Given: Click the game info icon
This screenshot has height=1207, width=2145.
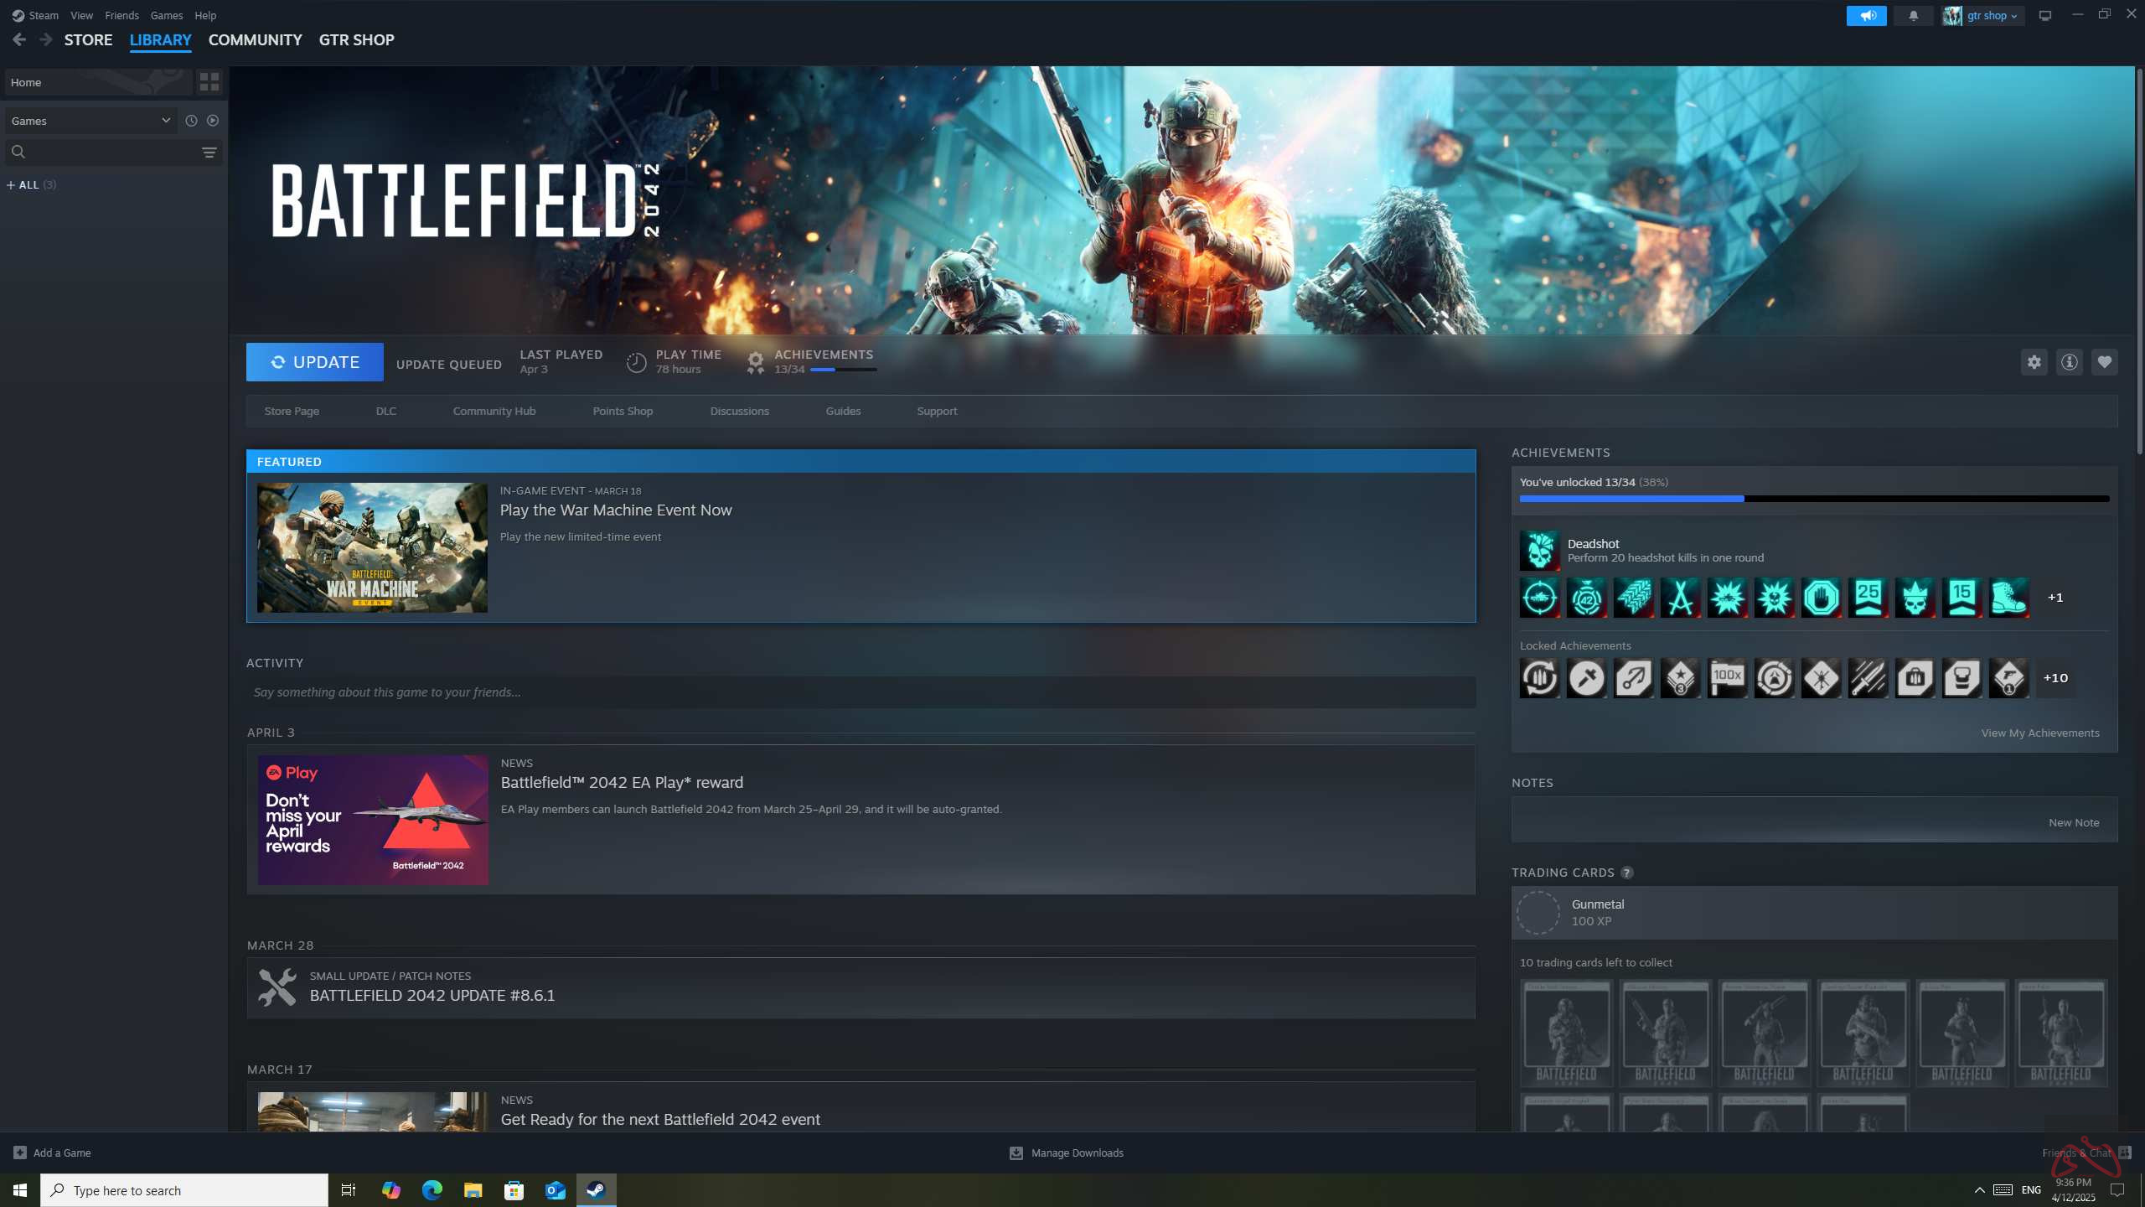Looking at the screenshot, I should coord(2069,361).
